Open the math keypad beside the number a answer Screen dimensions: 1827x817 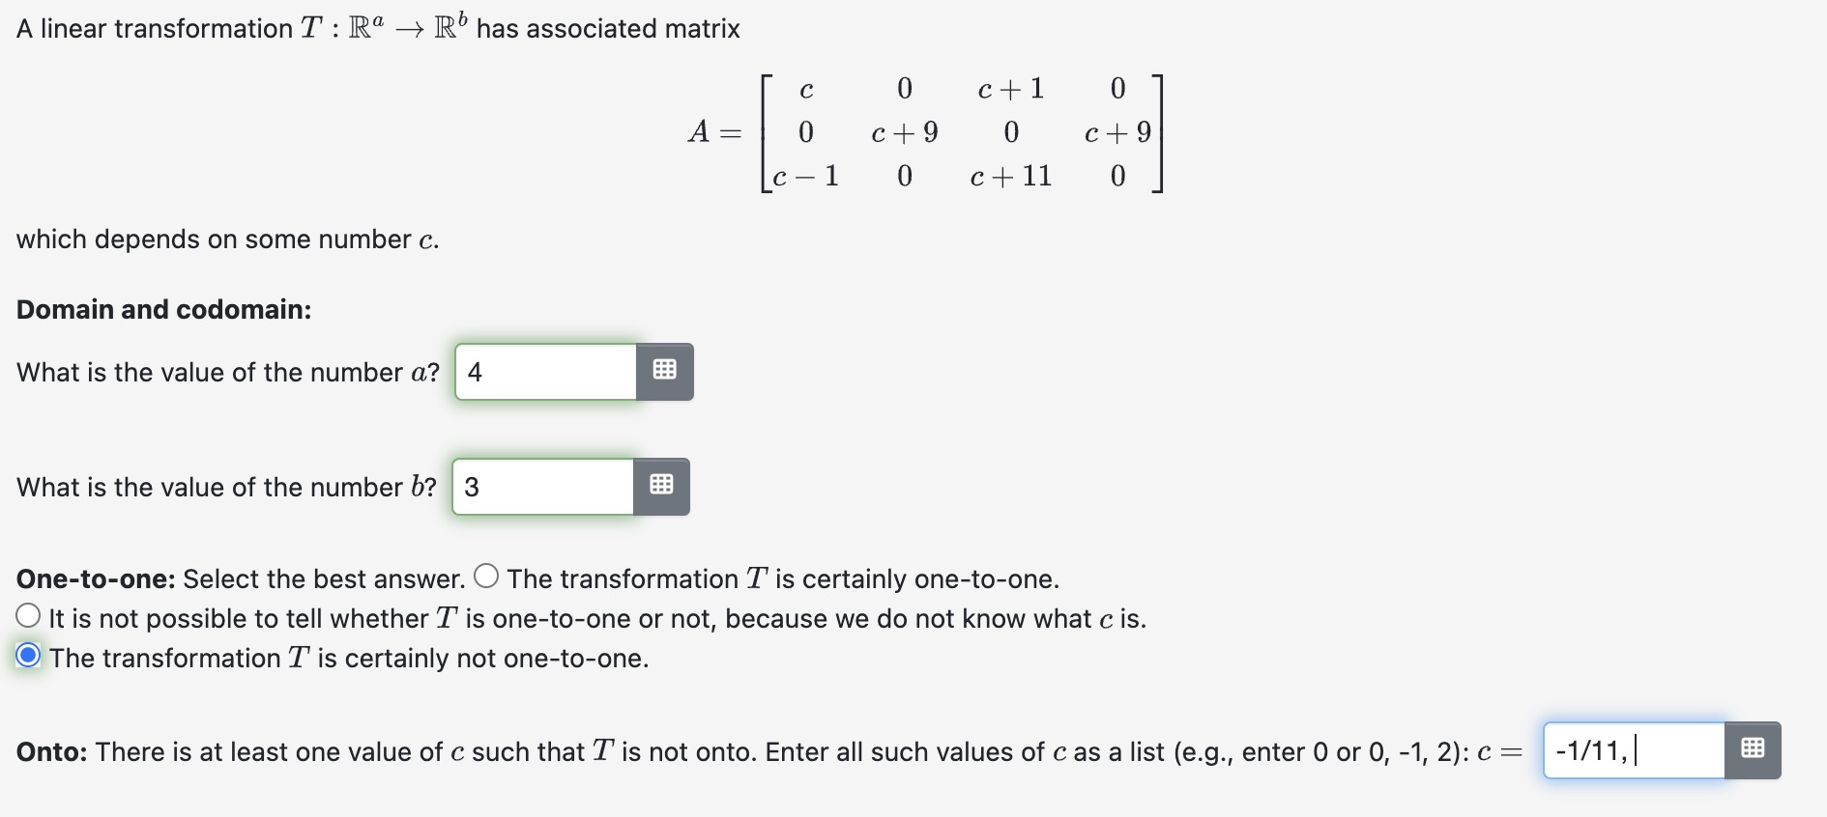coord(664,371)
